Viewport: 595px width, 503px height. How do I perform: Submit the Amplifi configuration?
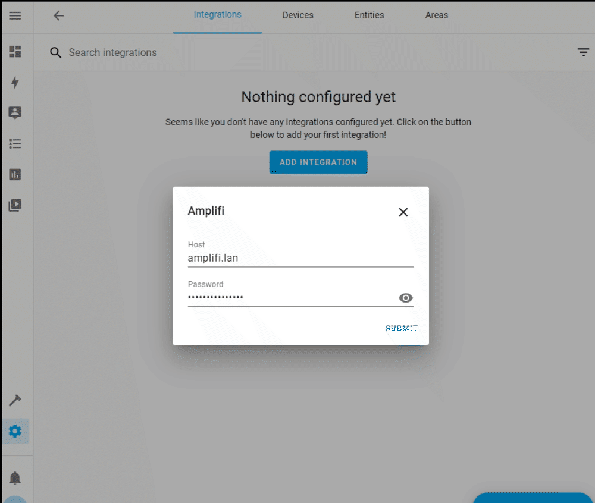[402, 328]
